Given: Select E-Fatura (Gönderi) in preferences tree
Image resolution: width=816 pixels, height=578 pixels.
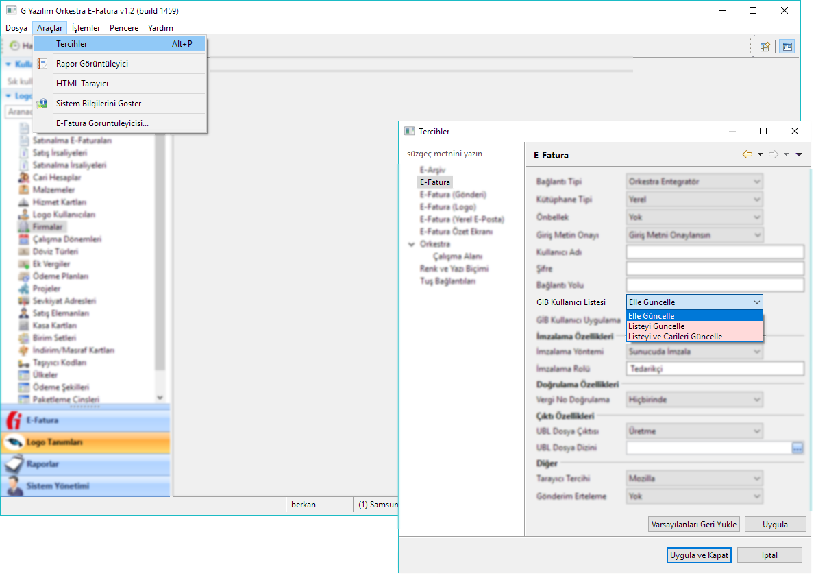Looking at the screenshot, I should coord(453,195).
